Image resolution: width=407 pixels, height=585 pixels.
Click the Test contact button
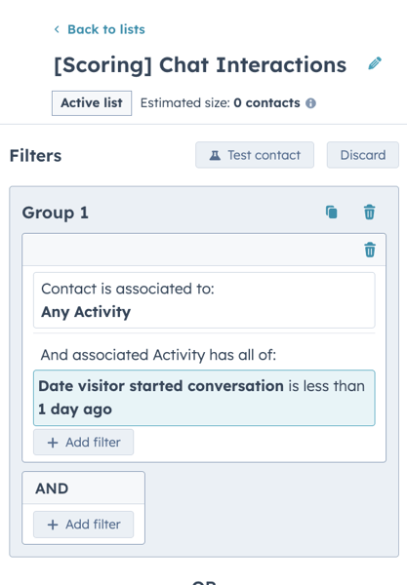[x=255, y=155]
